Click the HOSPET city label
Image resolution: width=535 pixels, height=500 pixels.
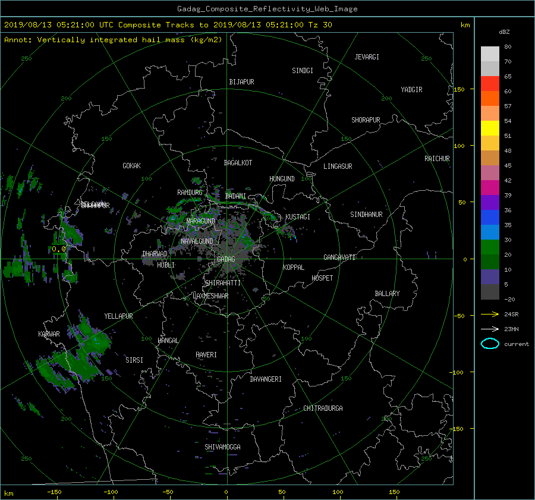(x=322, y=278)
